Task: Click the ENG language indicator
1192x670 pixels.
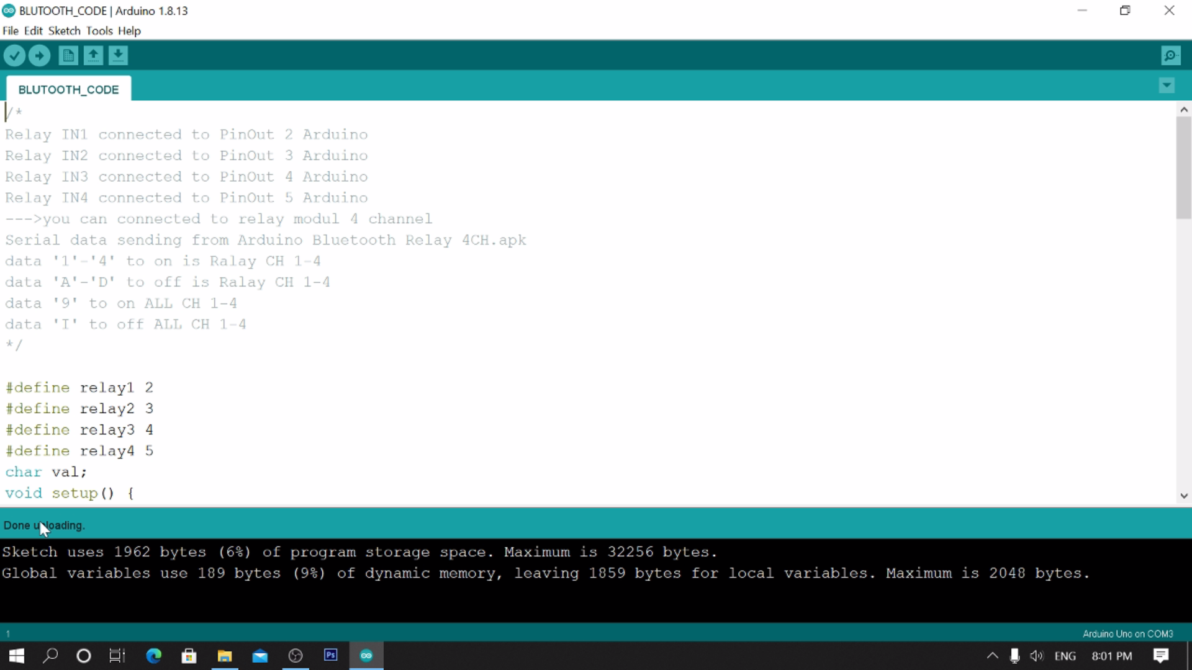Action: pyautogui.click(x=1065, y=656)
